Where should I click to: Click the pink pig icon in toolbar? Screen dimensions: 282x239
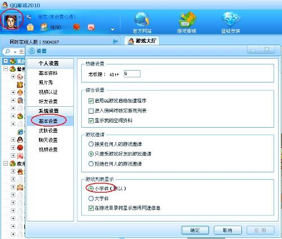tap(91, 27)
